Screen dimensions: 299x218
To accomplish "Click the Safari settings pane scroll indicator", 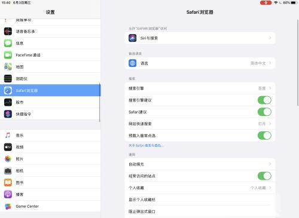I will coord(298,63).
